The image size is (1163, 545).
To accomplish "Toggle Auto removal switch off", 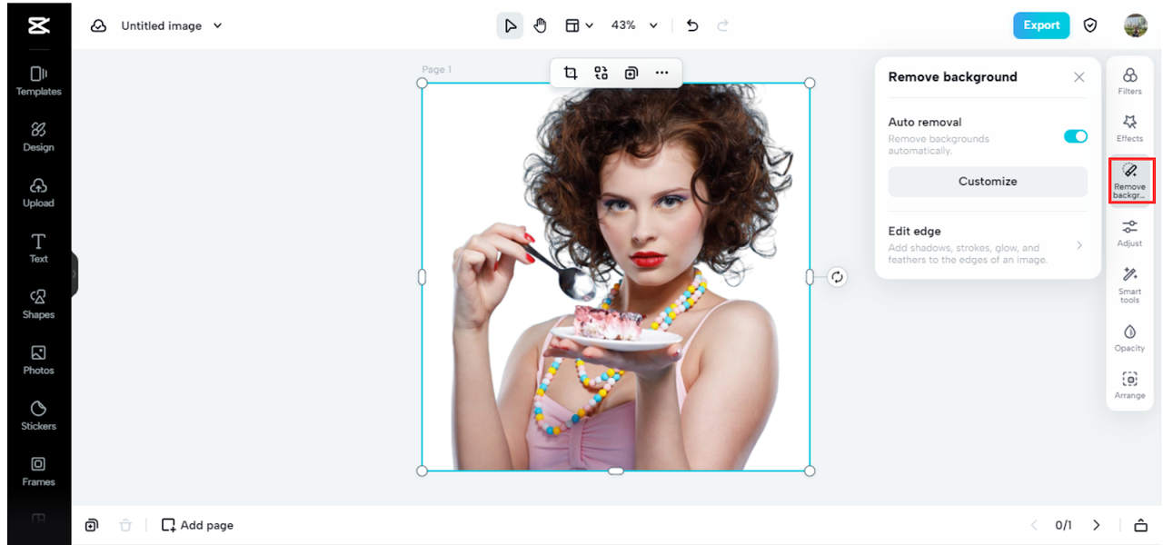I will [x=1076, y=136].
